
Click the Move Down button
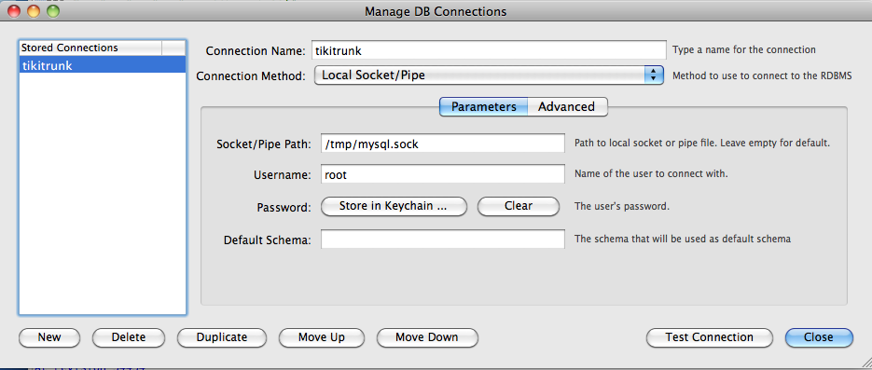[427, 337]
